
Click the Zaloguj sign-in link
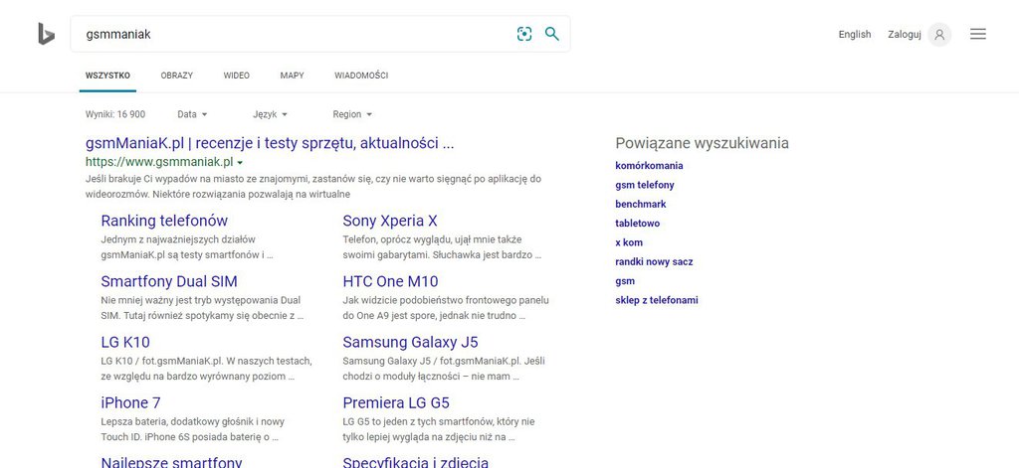(905, 35)
